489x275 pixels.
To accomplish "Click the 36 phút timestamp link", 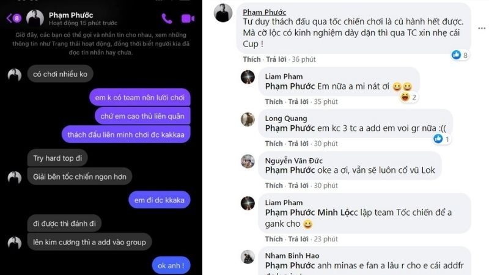I will (304, 59).
